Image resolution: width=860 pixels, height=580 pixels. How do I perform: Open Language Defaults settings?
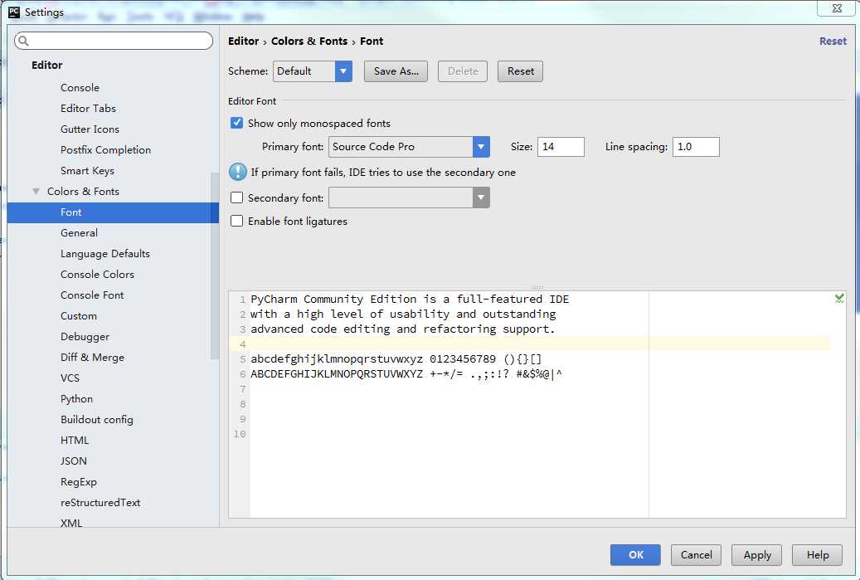(x=105, y=254)
